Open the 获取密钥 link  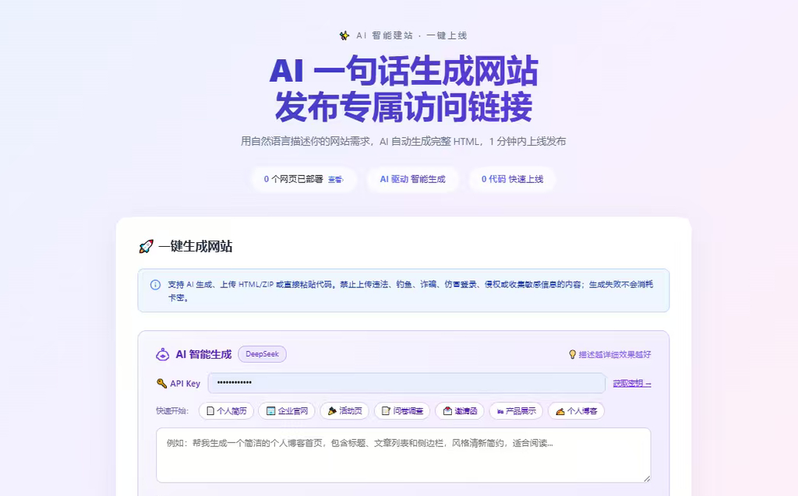point(631,384)
